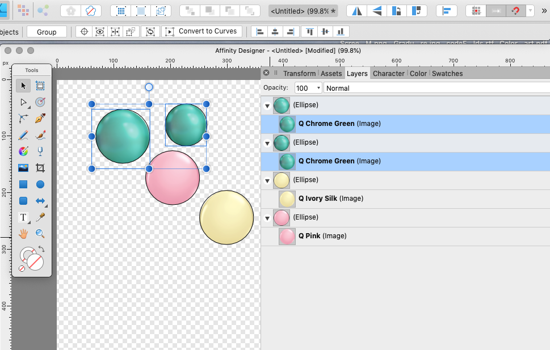Viewport: 550px width, 350px height.
Task: Select the Artistic Text tool
Action: click(23, 217)
